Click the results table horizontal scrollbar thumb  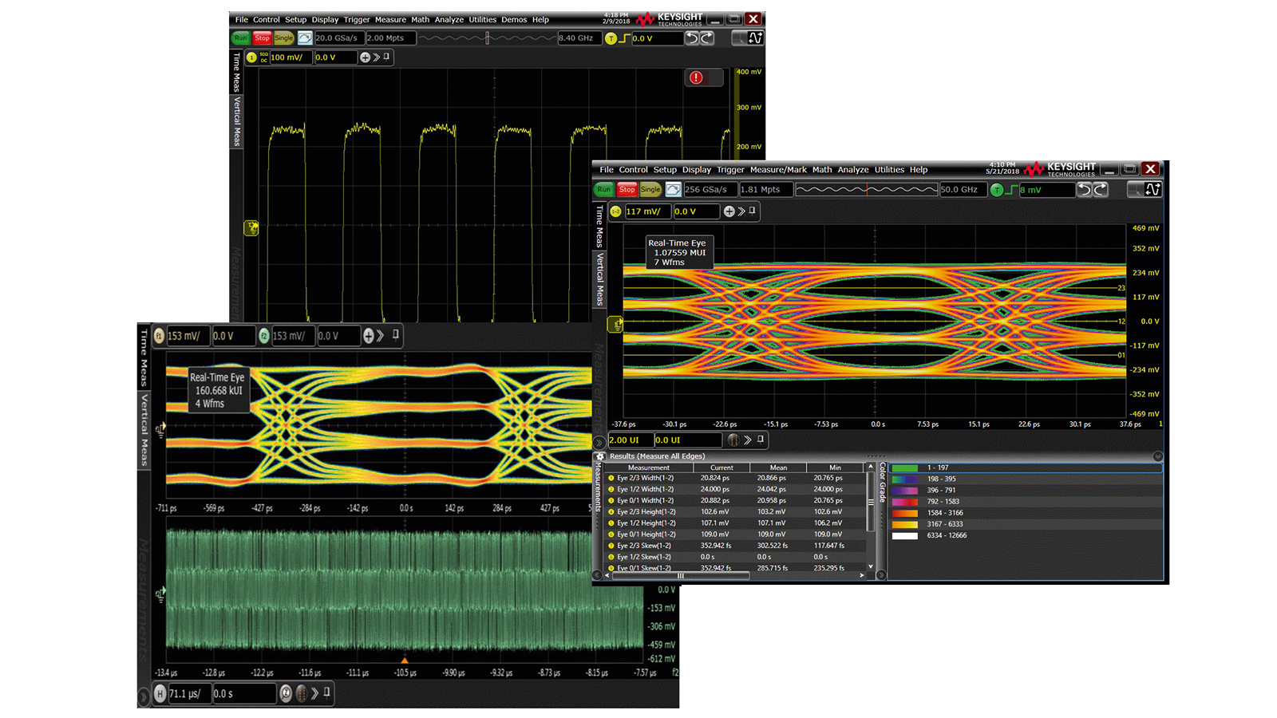point(680,575)
